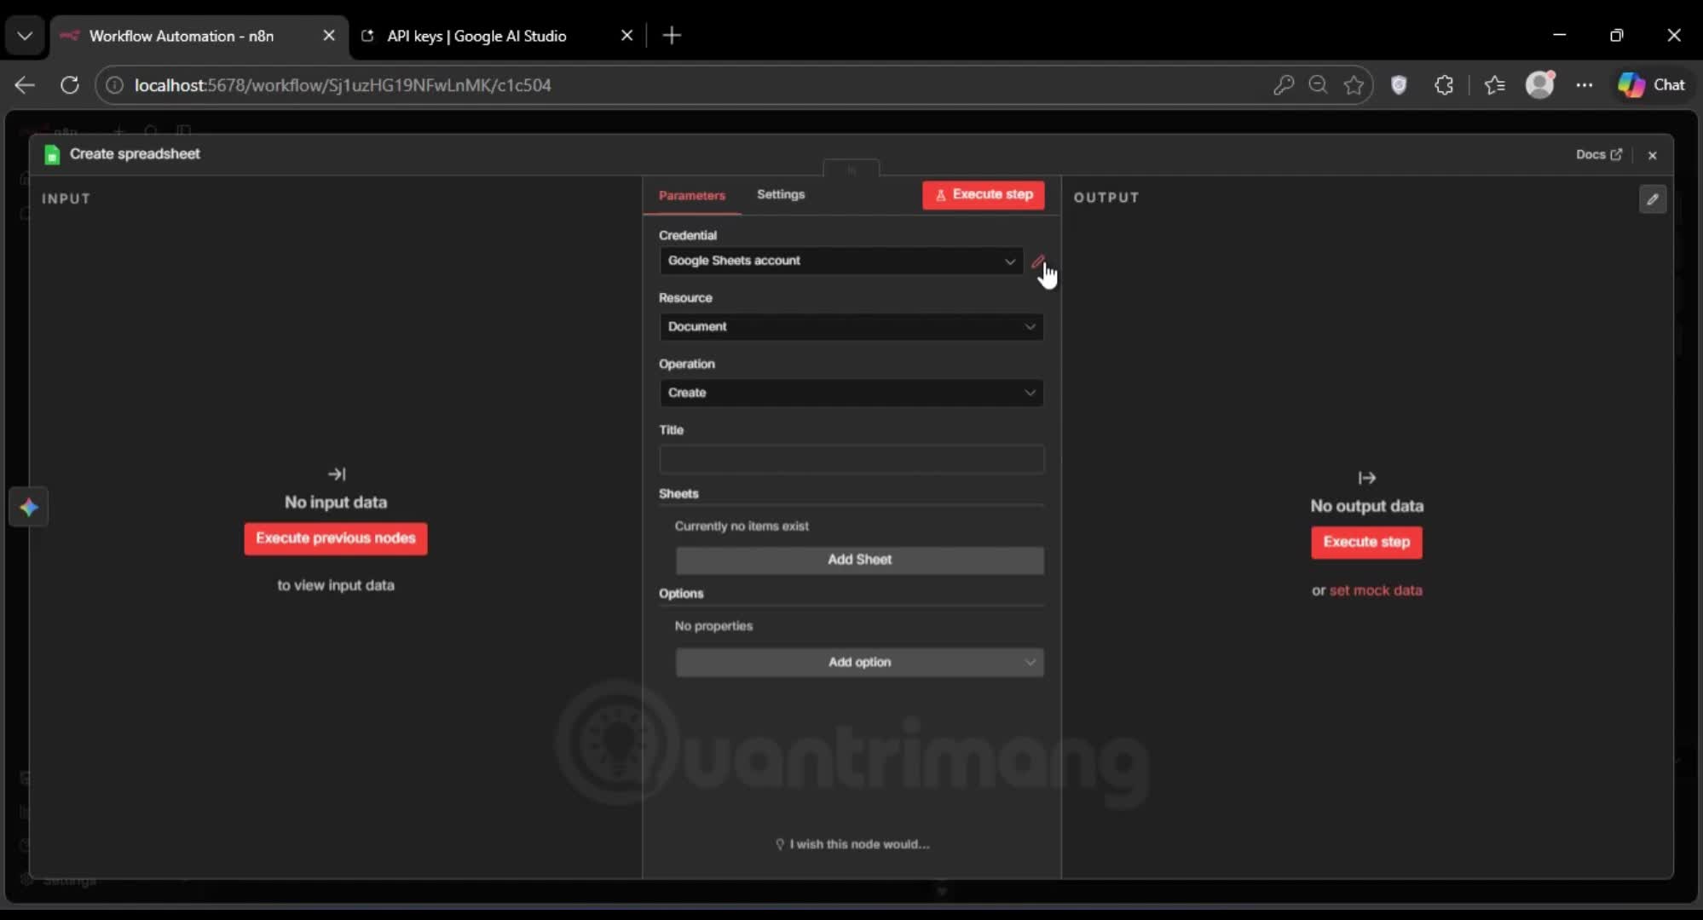Open the Operation dropdown
This screenshot has height=920, width=1703.
pos(851,393)
